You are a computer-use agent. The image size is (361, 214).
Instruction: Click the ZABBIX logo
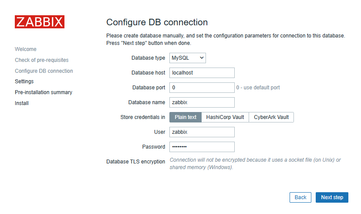[40, 22]
